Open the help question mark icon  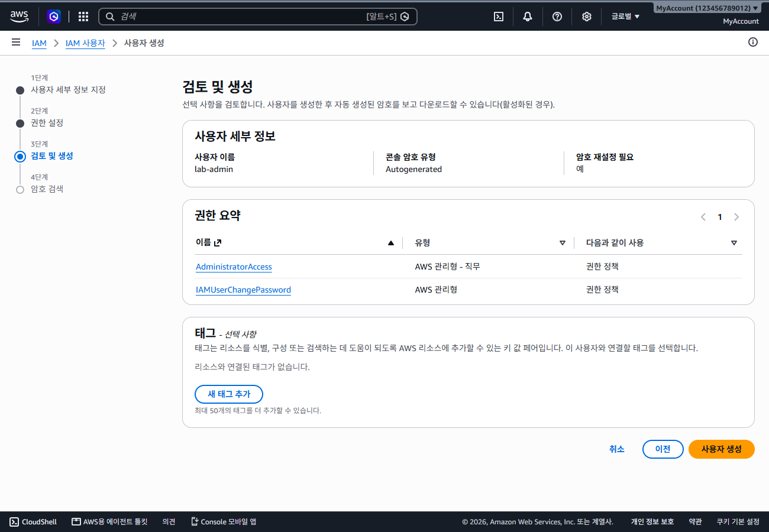pyautogui.click(x=557, y=17)
